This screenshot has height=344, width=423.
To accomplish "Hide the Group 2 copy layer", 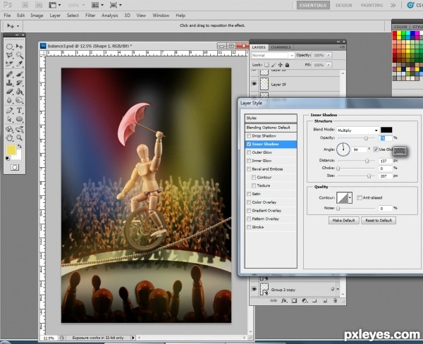I will pyautogui.click(x=254, y=289).
